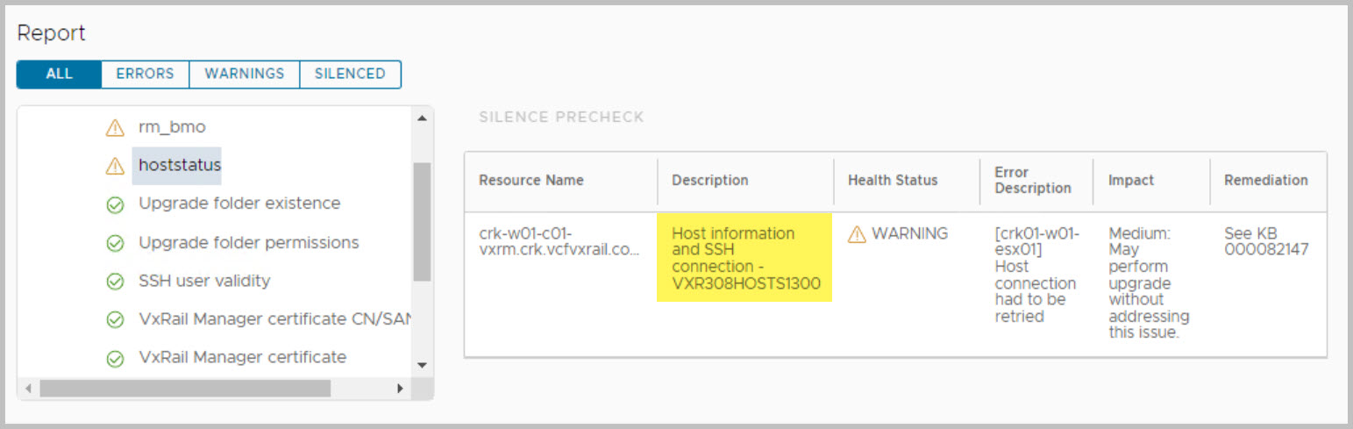The height and width of the screenshot is (429, 1353).
Task: Select the hoststatus precheck item
Action: point(180,165)
